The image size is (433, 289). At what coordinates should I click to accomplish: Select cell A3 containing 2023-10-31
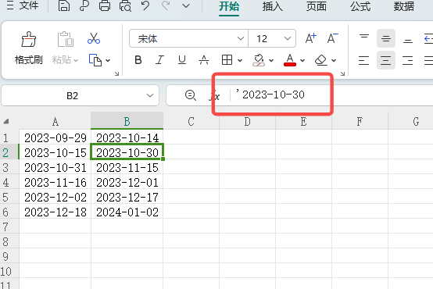(x=55, y=168)
